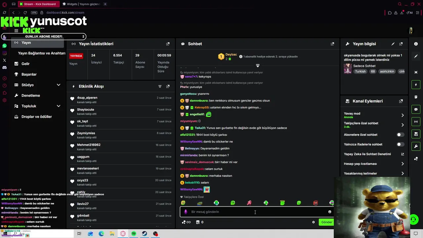This screenshot has height=238, width=423.
Task: Click the Sadece Sohbet category
Action: pos(364,66)
